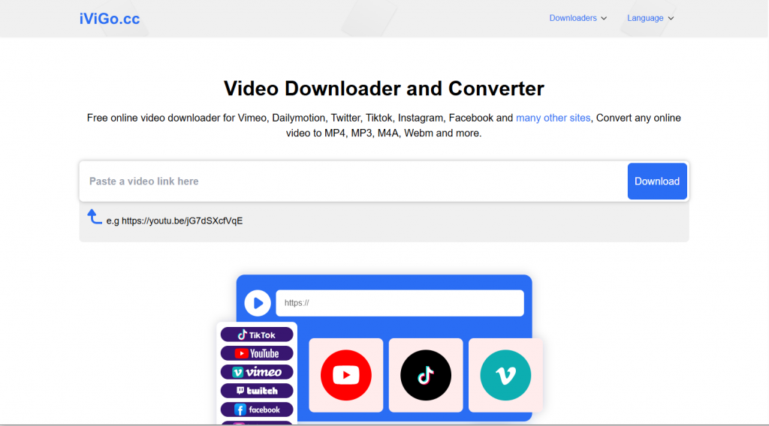Expand the Downloaders menu
Viewport: 769px width, 426px height.
click(x=578, y=18)
